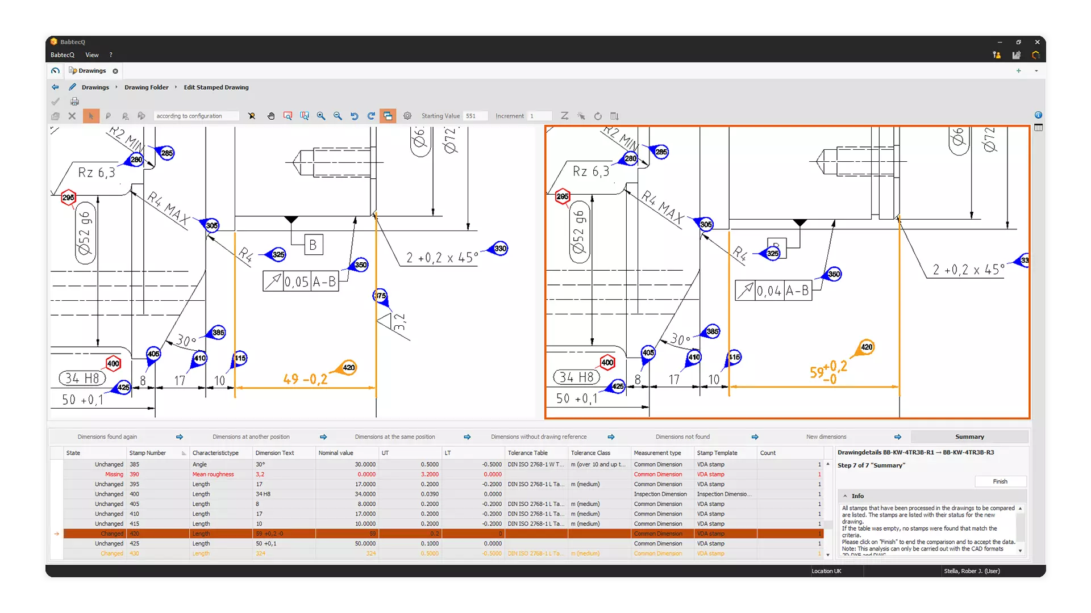
Task: Select 'Dimensions without drawing reference' step
Action: [x=539, y=436]
